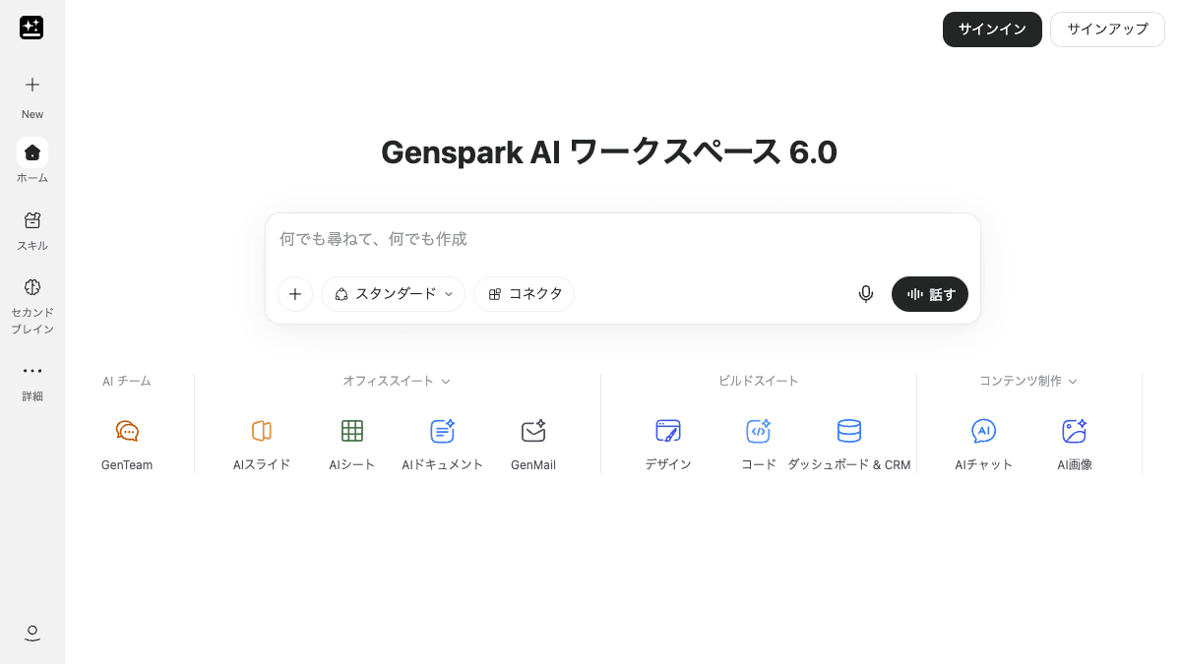Open the コード code tool
This screenshot has height=664, width=1181.
(x=759, y=431)
